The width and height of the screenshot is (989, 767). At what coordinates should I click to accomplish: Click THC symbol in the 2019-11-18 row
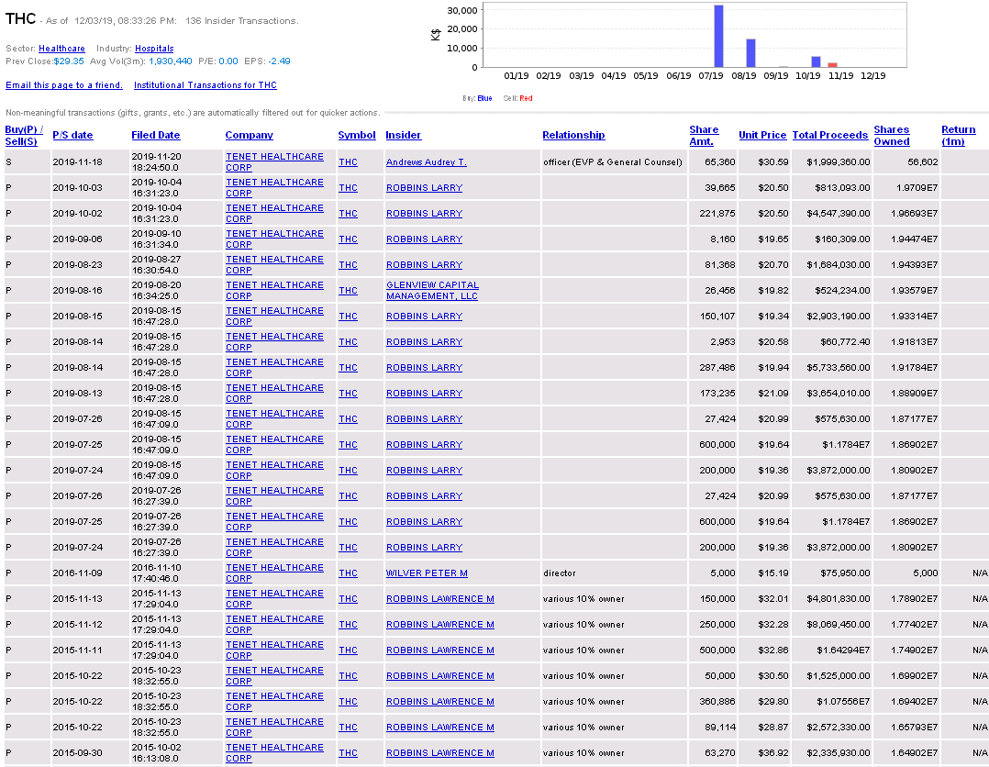click(349, 162)
